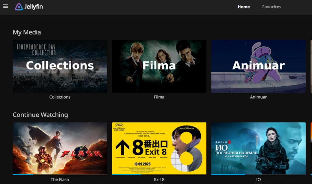312x184 pixels.
Task: Switch to the Home tab
Action: click(x=243, y=7)
